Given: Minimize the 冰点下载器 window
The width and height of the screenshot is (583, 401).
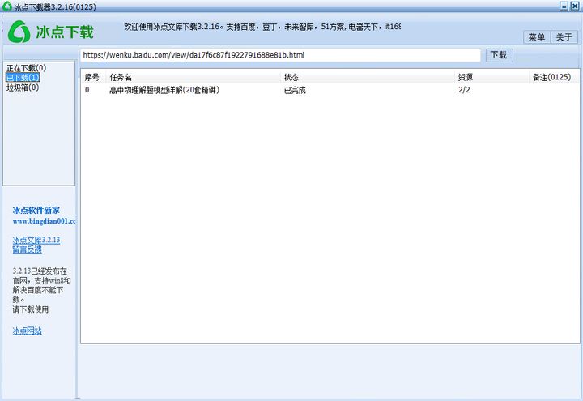Looking at the screenshot, I should (x=564, y=6).
